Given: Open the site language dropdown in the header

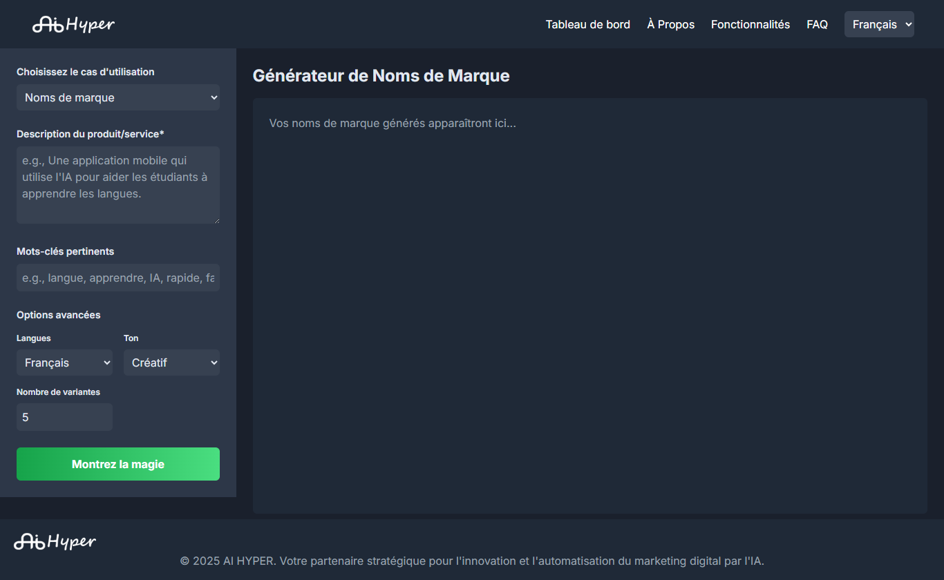Looking at the screenshot, I should [x=879, y=24].
